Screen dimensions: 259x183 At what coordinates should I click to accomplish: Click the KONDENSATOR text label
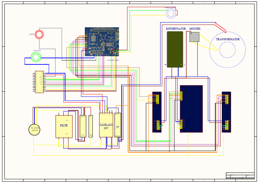pyautogui.click(x=176, y=29)
